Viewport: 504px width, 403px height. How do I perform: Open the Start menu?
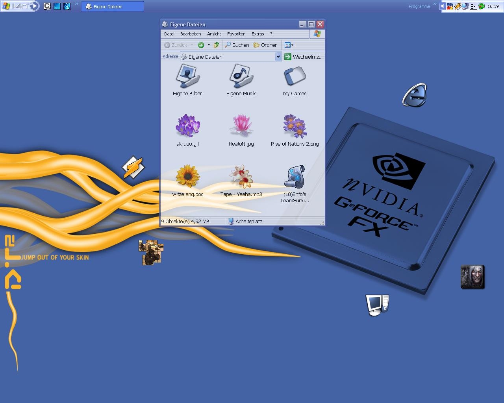(x=20, y=6)
